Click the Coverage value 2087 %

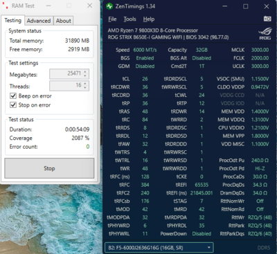pyautogui.click(x=80, y=138)
